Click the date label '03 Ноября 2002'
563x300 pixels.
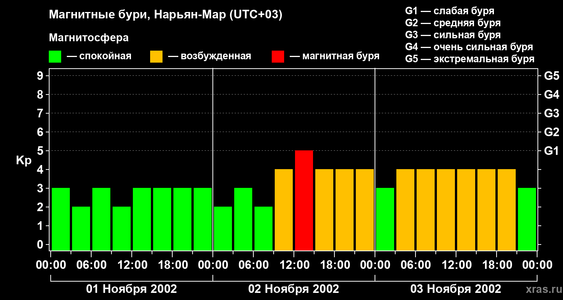pos(456,289)
